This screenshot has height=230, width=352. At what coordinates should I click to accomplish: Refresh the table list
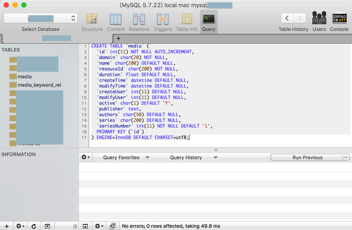[34, 226]
